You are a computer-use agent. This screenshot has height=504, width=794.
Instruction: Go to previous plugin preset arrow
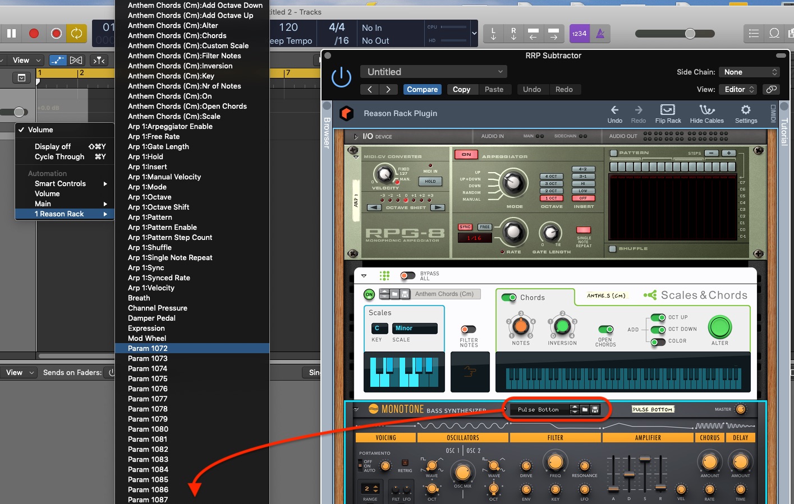click(370, 89)
